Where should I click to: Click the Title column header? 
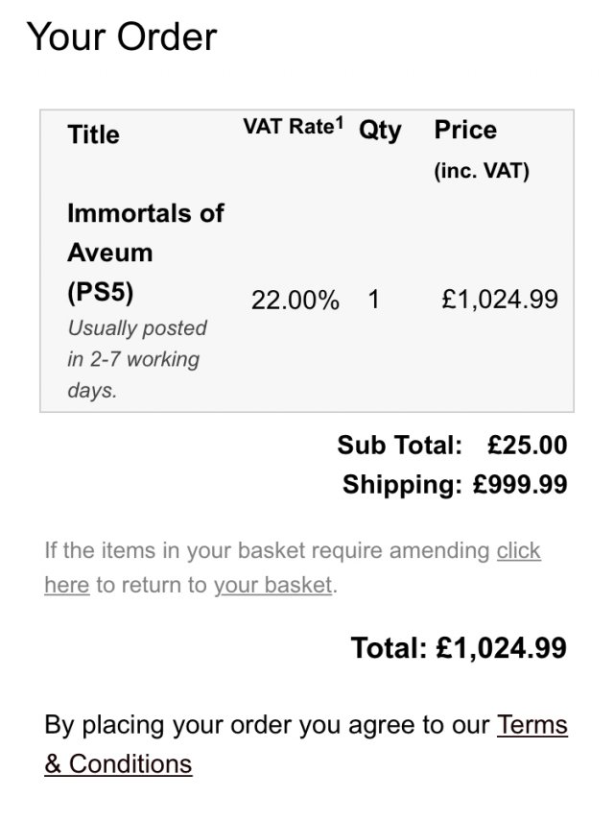[94, 134]
